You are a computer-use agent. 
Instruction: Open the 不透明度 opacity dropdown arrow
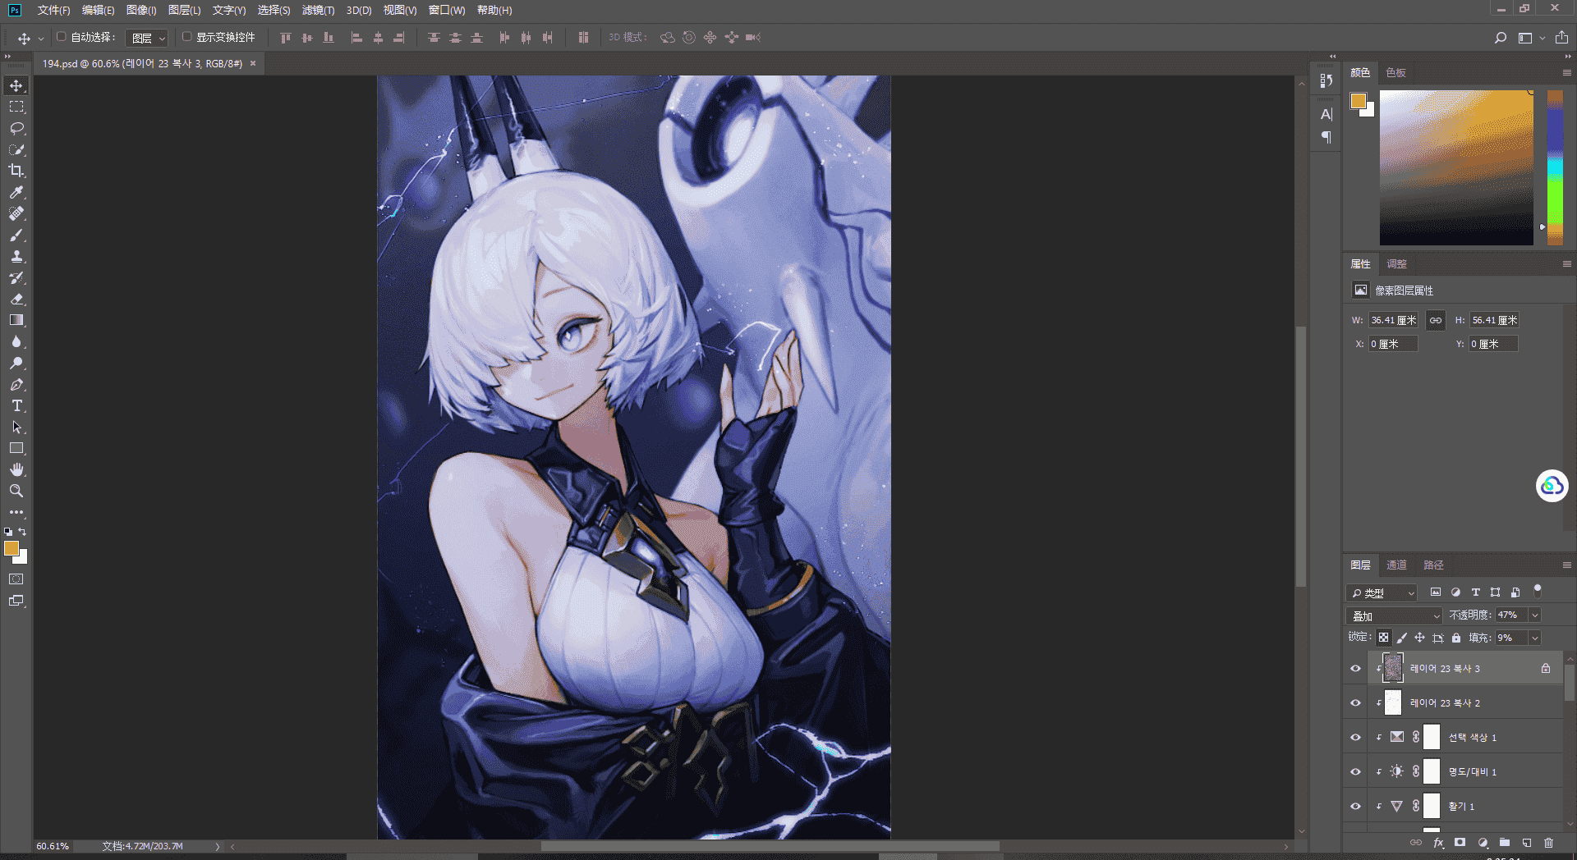pyautogui.click(x=1535, y=615)
